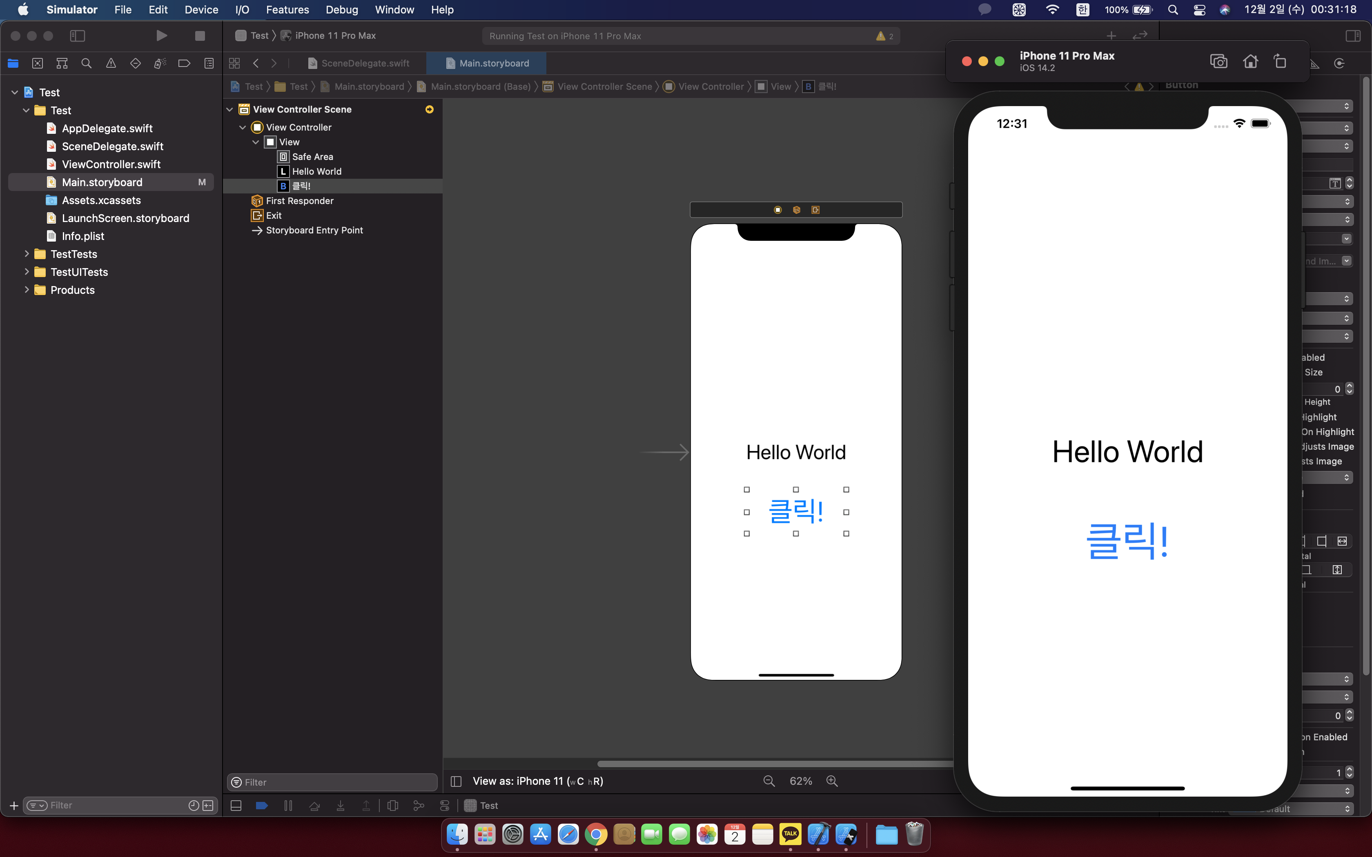Open the Project navigator folder icon
Viewport: 1372px width, 857px height.
pyautogui.click(x=13, y=64)
